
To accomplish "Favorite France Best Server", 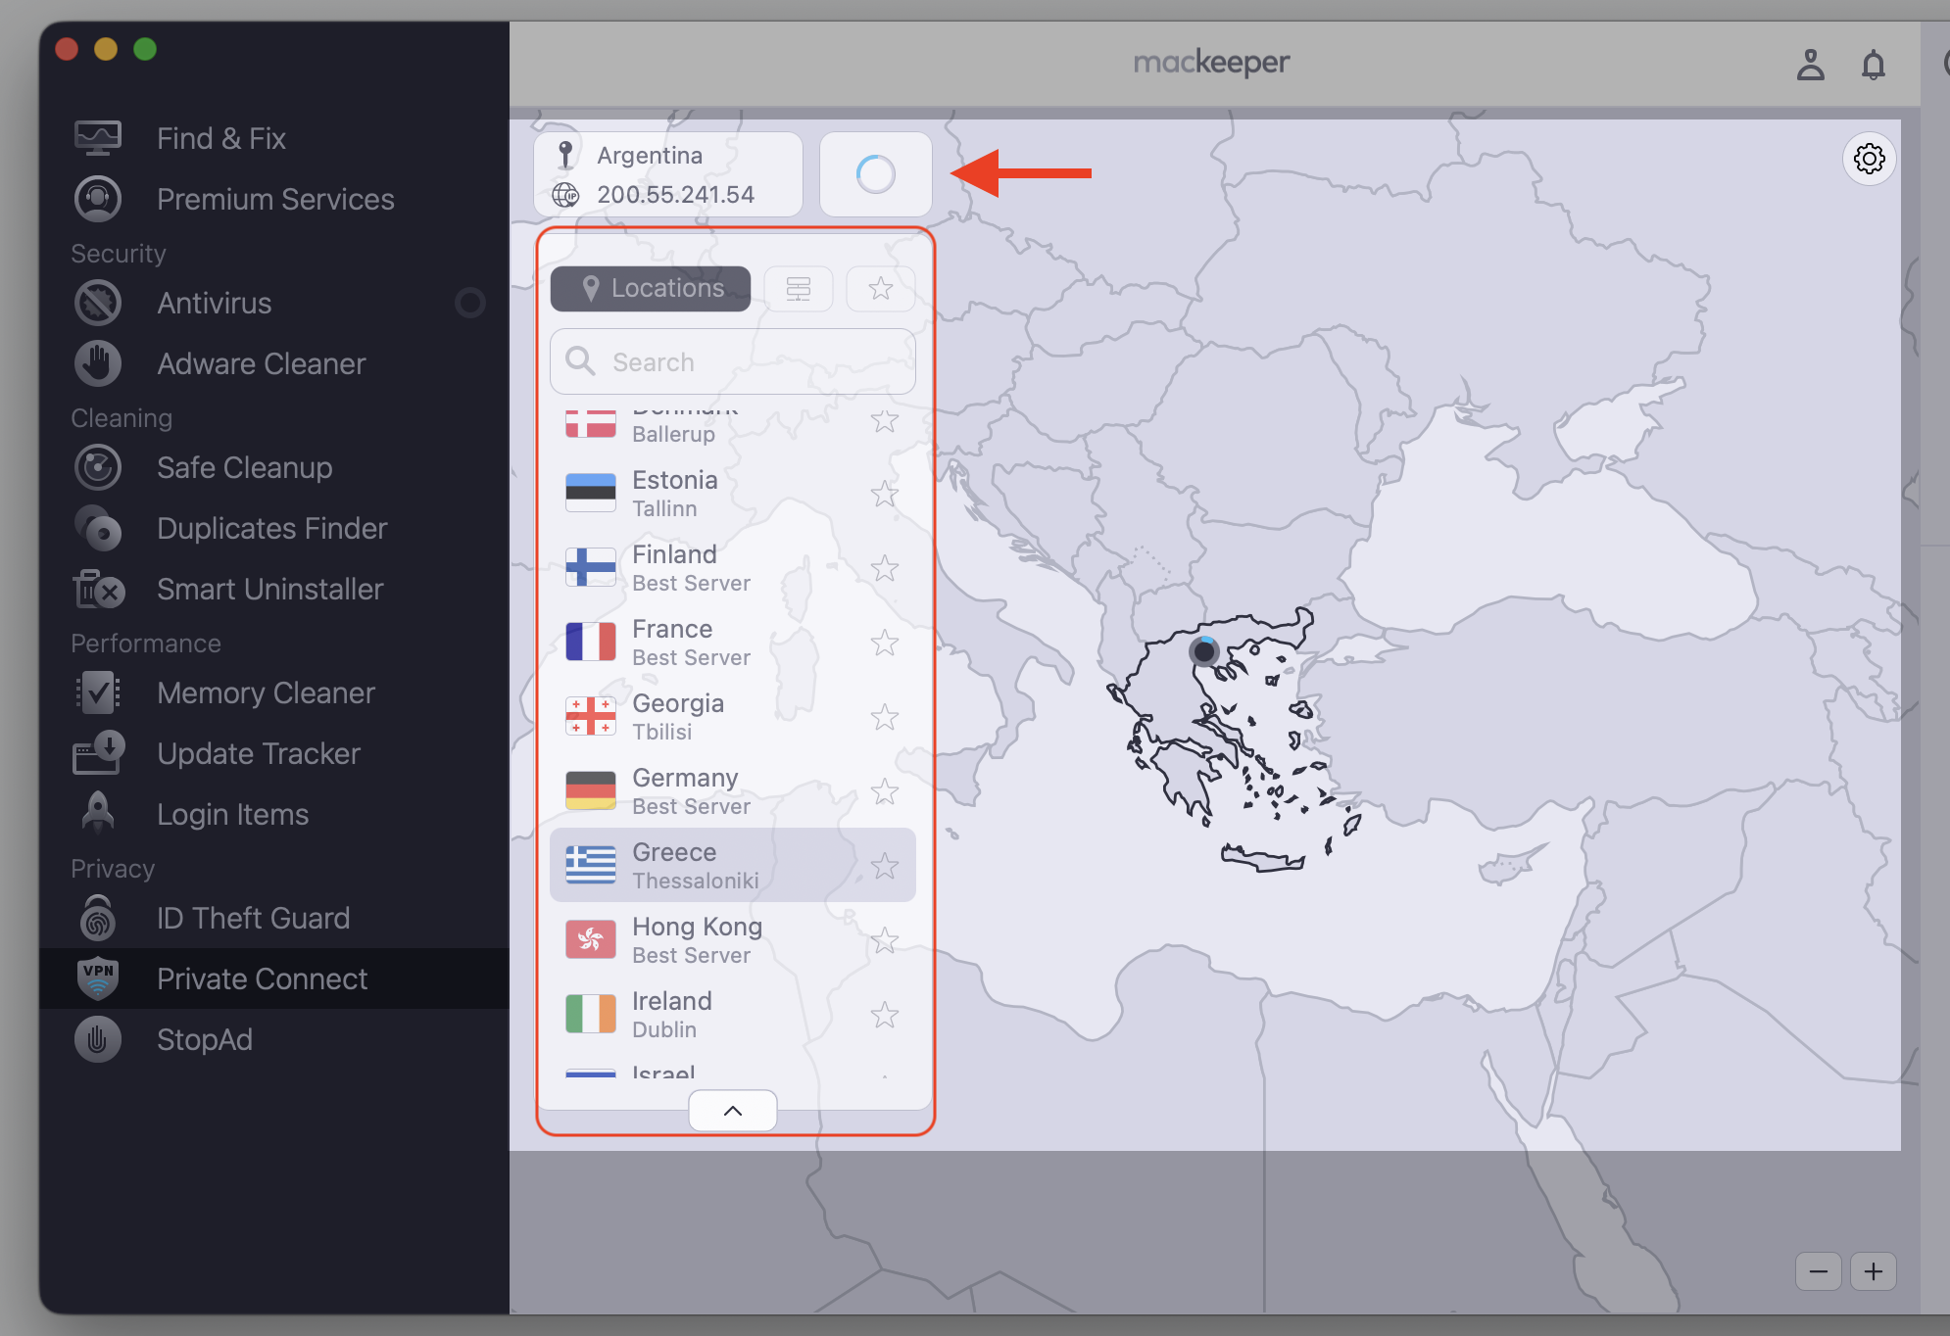I will pyautogui.click(x=884, y=643).
